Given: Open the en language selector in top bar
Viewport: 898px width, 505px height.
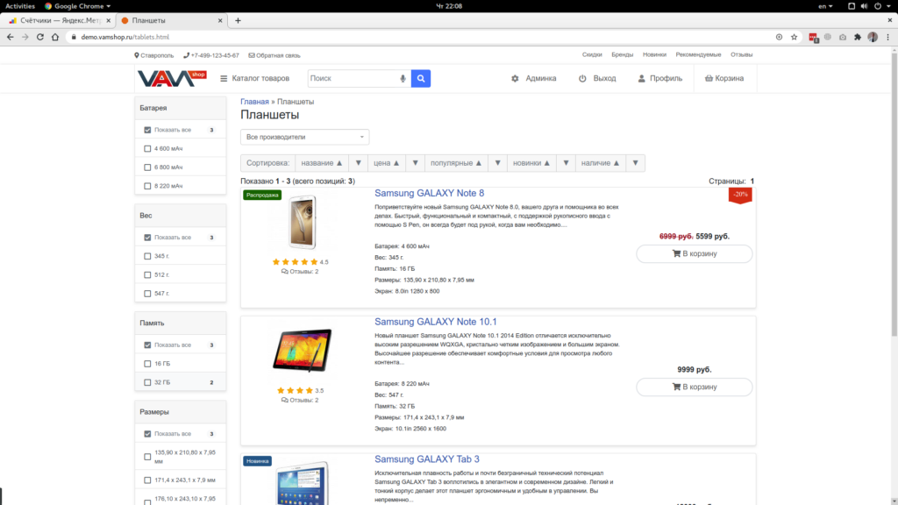Looking at the screenshot, I should click(825, 6).
